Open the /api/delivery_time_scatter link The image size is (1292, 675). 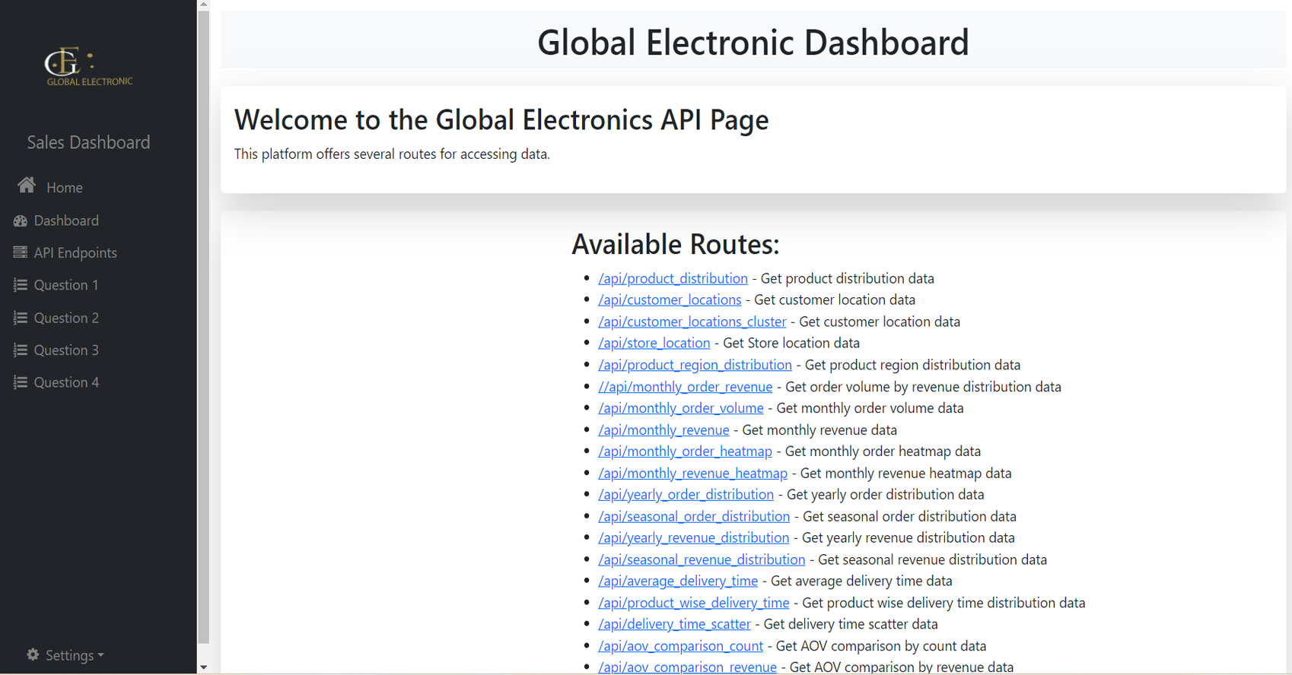[674, 625]
